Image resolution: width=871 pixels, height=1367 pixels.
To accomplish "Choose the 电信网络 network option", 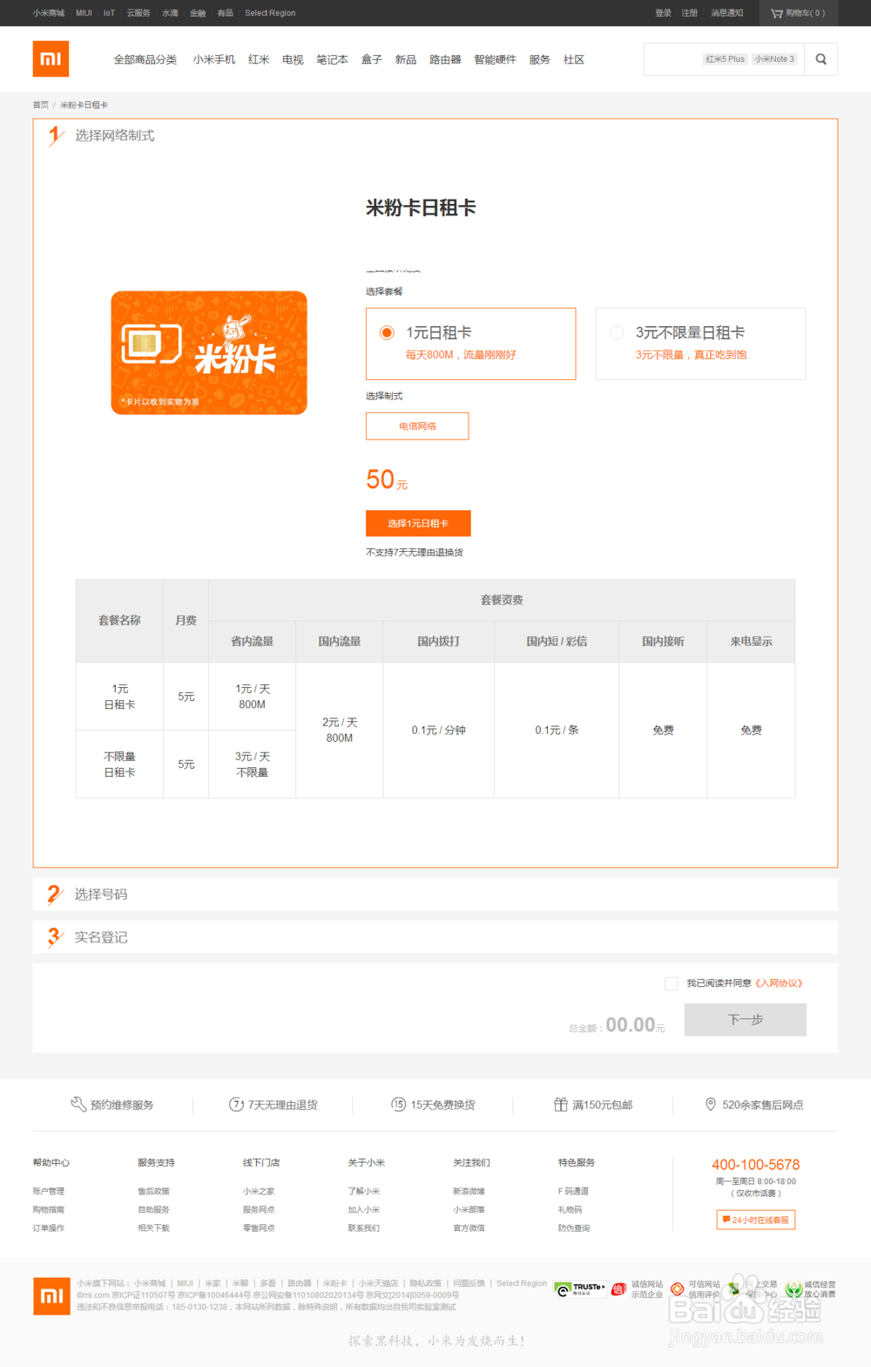I will [417, 426].
